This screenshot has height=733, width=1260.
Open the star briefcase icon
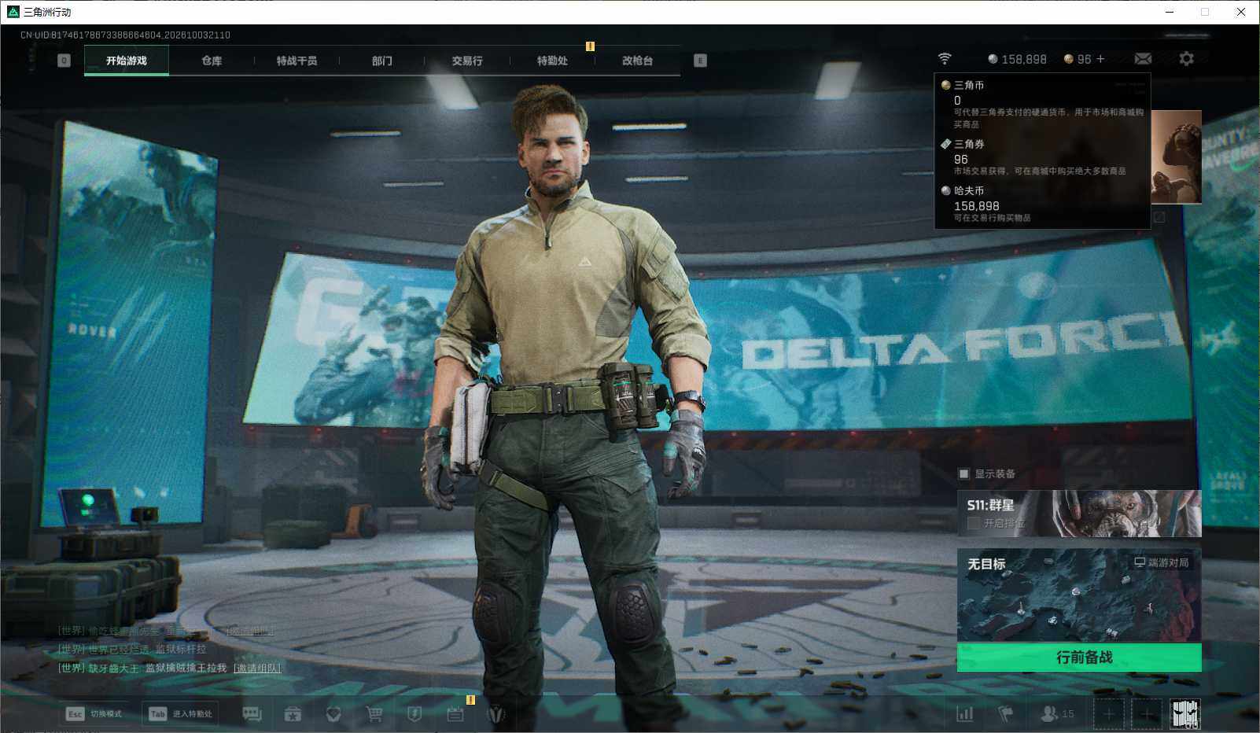(x=293, y=714)
